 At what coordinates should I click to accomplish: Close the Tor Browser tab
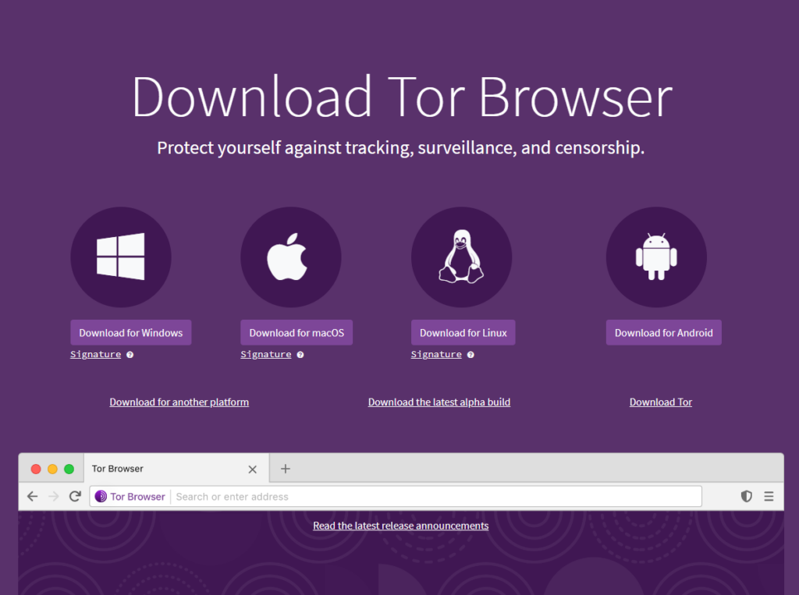(x=252, y=469)
